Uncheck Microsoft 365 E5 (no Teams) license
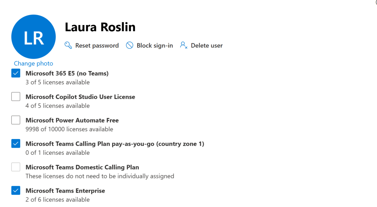Image resolution: width=377 pixels, height=207 pixels. [16, 73]
